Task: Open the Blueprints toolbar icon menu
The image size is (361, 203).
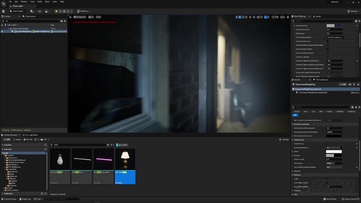Action: coord(39,11)
